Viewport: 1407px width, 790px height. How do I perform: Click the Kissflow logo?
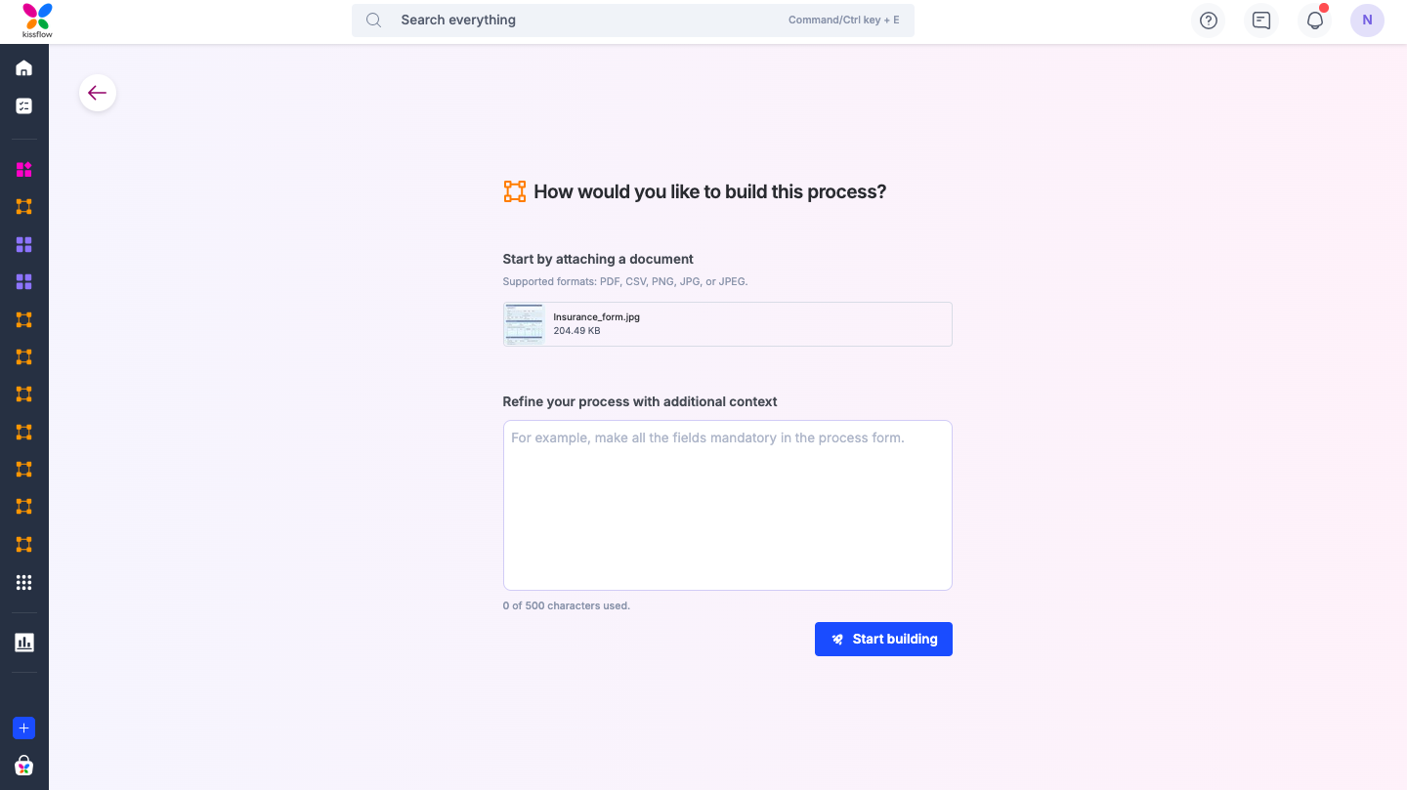point(35,20)
